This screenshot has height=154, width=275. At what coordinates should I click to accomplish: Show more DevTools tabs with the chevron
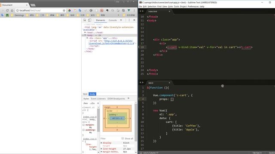coord(121,20)
